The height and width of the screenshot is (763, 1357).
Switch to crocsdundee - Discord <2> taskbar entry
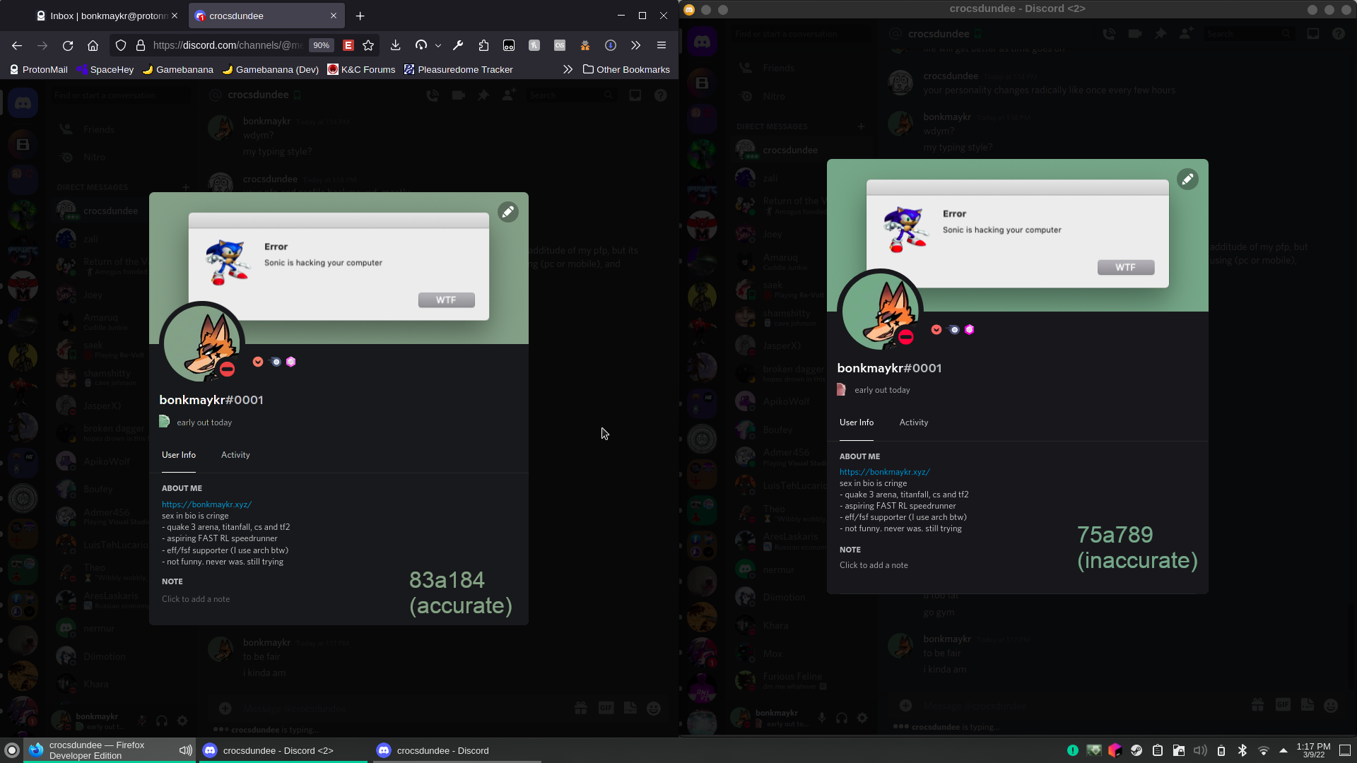[283, 750]
